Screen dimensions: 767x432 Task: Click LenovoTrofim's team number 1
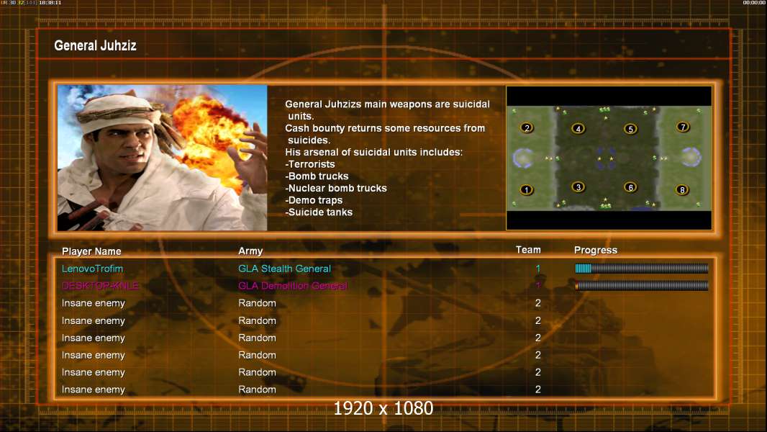537,269
